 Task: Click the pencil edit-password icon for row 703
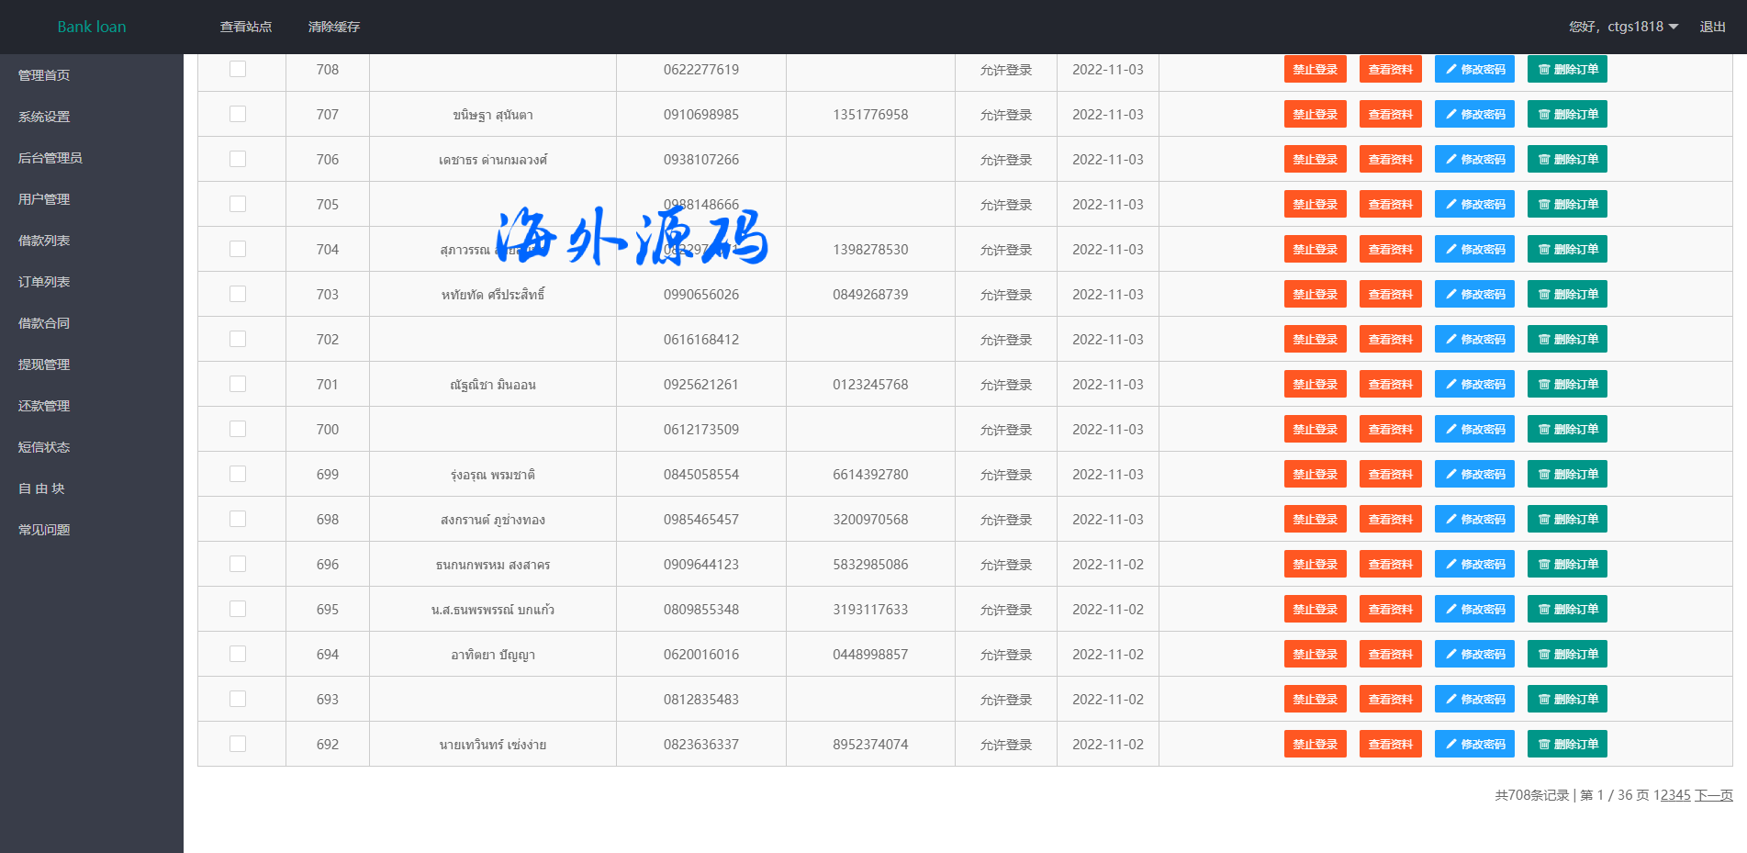[x=1451, y=295]
